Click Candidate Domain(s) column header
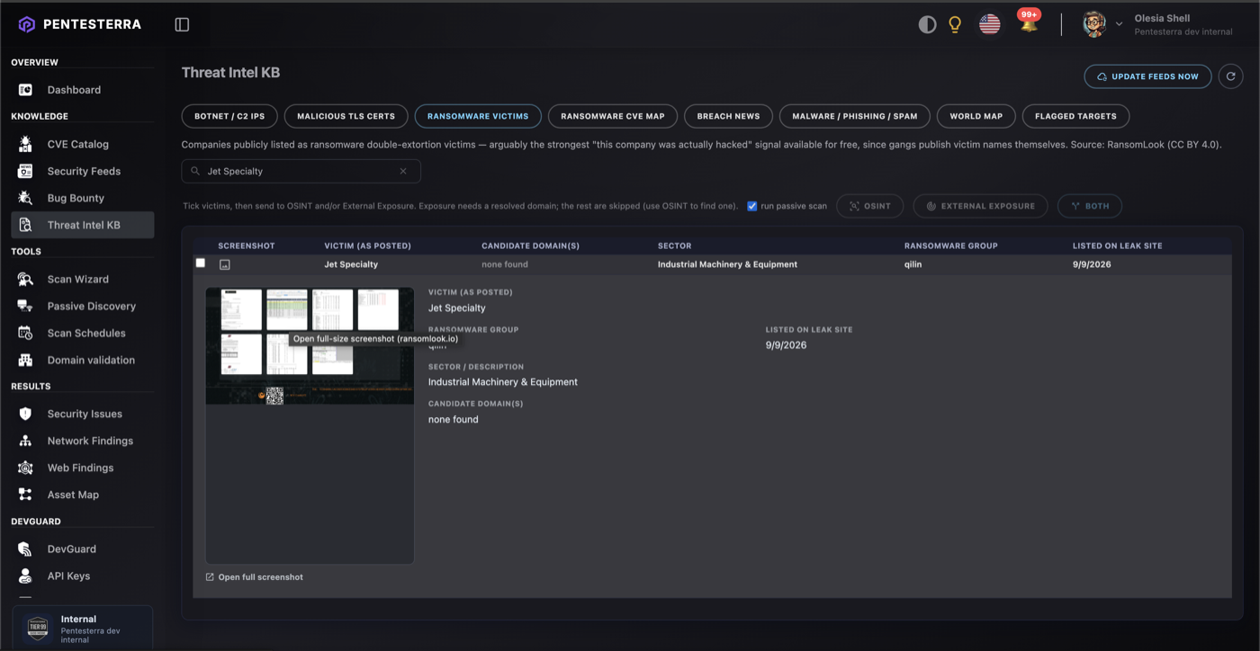Viewport: 1260px width, 651px height. pos(530,245)
